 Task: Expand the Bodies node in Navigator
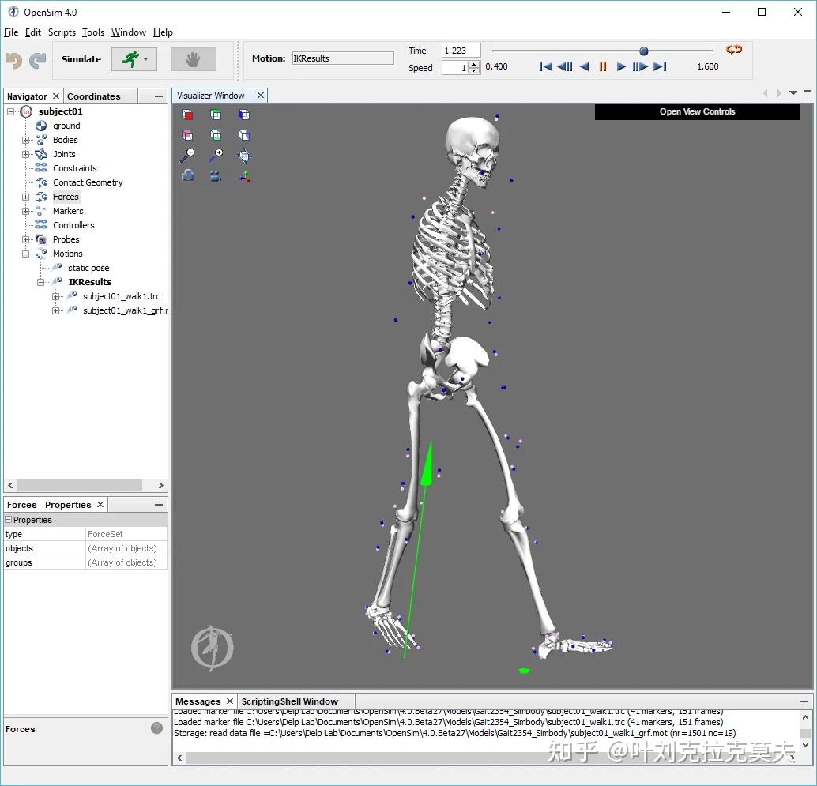24,140
